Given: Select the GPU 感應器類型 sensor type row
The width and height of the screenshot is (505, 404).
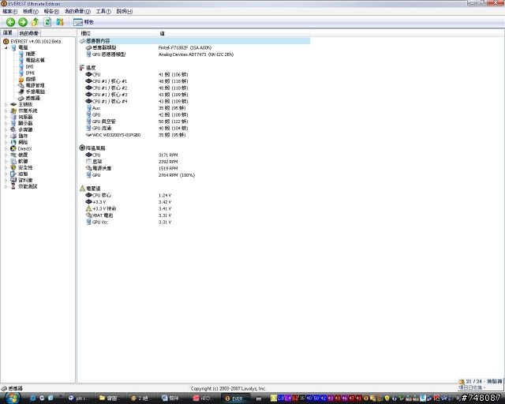Looking at the screenshot, I should (194, 54).
